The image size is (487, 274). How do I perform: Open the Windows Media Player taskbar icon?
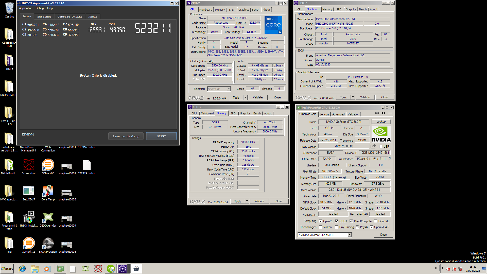[x=47, y=269]
